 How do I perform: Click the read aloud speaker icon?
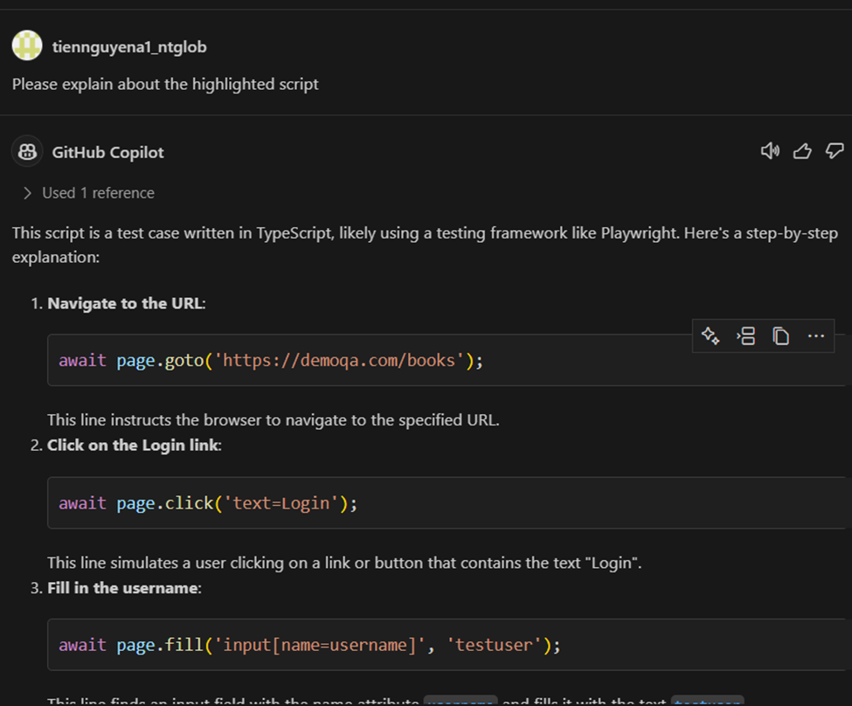pos(770,151)
